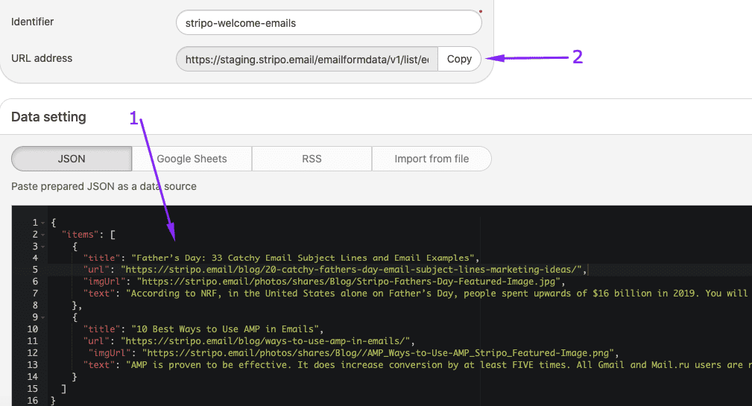This screenshot has width=752, height=406.
Task: Switch to the JSON tab
Action: [x=72, y=159]
